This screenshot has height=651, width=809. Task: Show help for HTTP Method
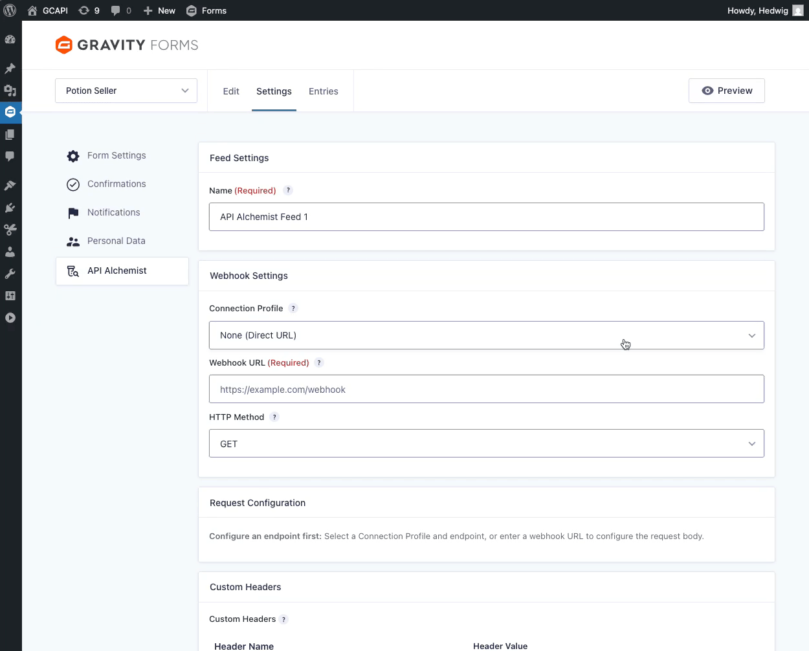[274, 417]
